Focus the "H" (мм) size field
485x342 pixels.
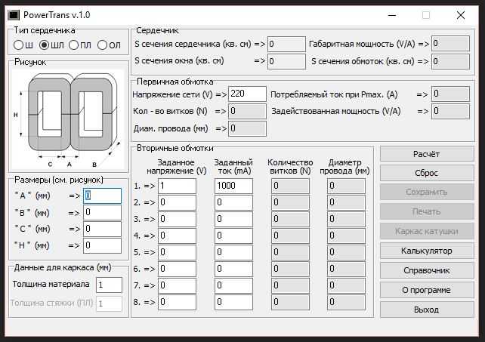pyautogui.click(x=103, y=245)
